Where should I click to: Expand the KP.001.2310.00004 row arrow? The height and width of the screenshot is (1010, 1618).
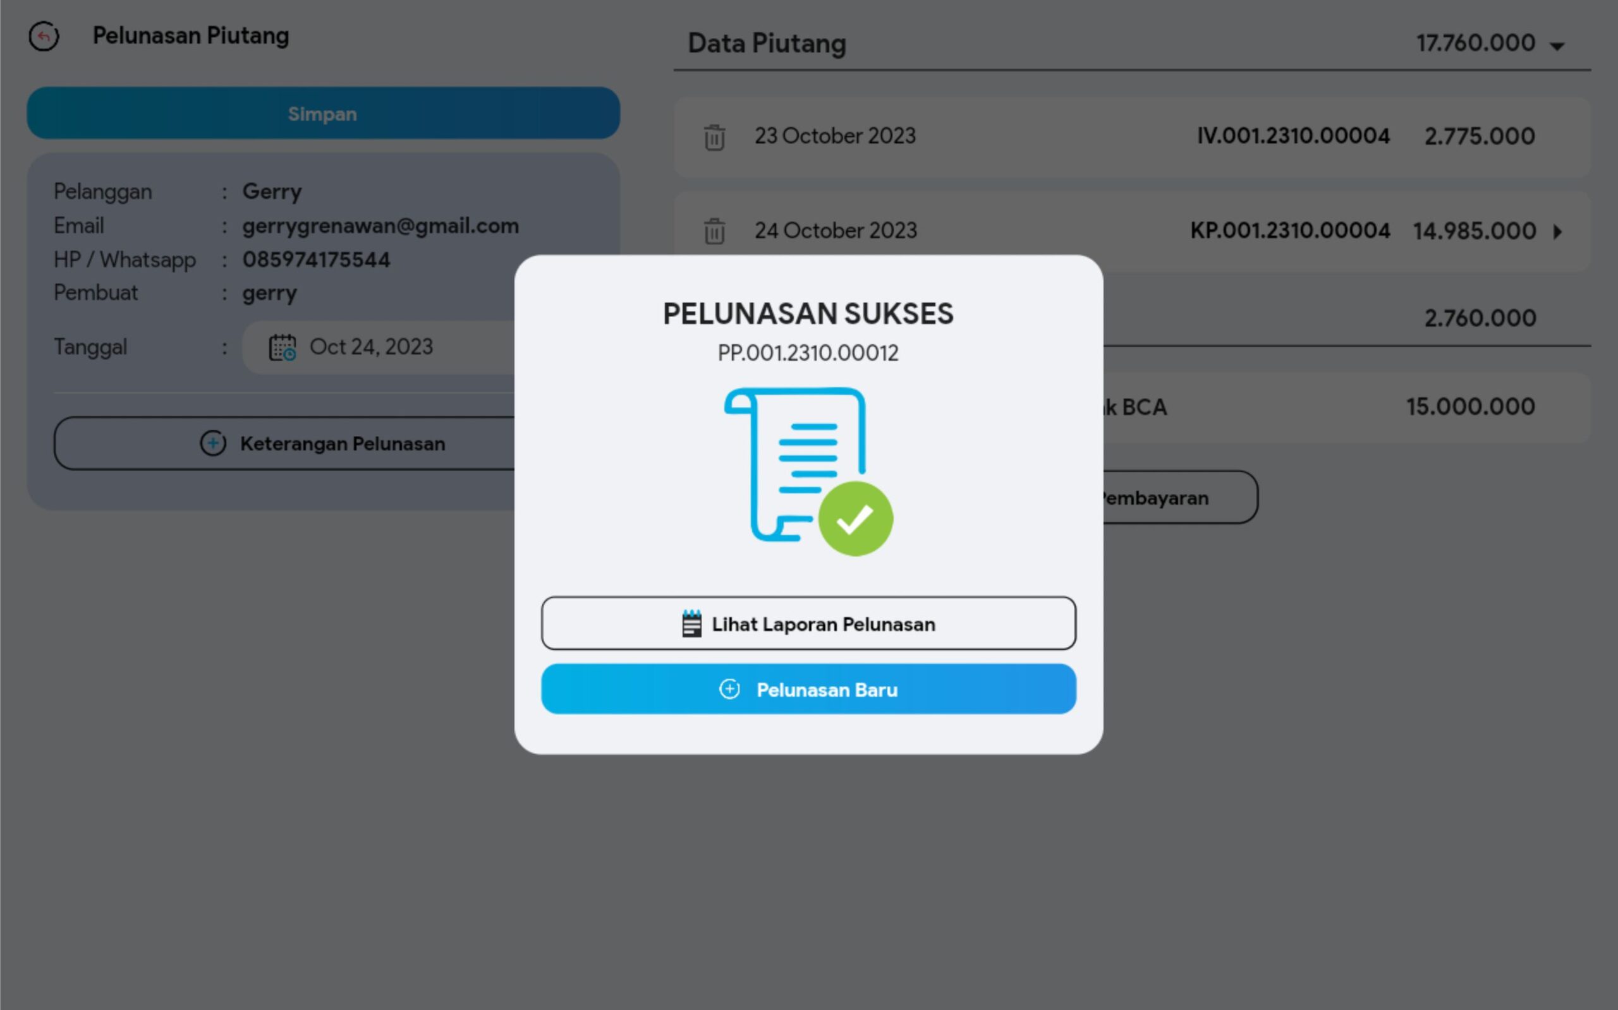[1558, 232]
